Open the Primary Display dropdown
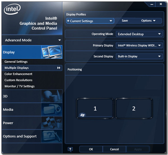 click(x=139, y=45)
